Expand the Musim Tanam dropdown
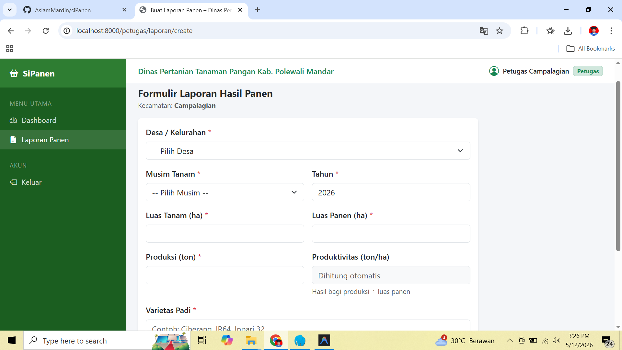Screen dimensions: 622x350 tap(225, 192)
